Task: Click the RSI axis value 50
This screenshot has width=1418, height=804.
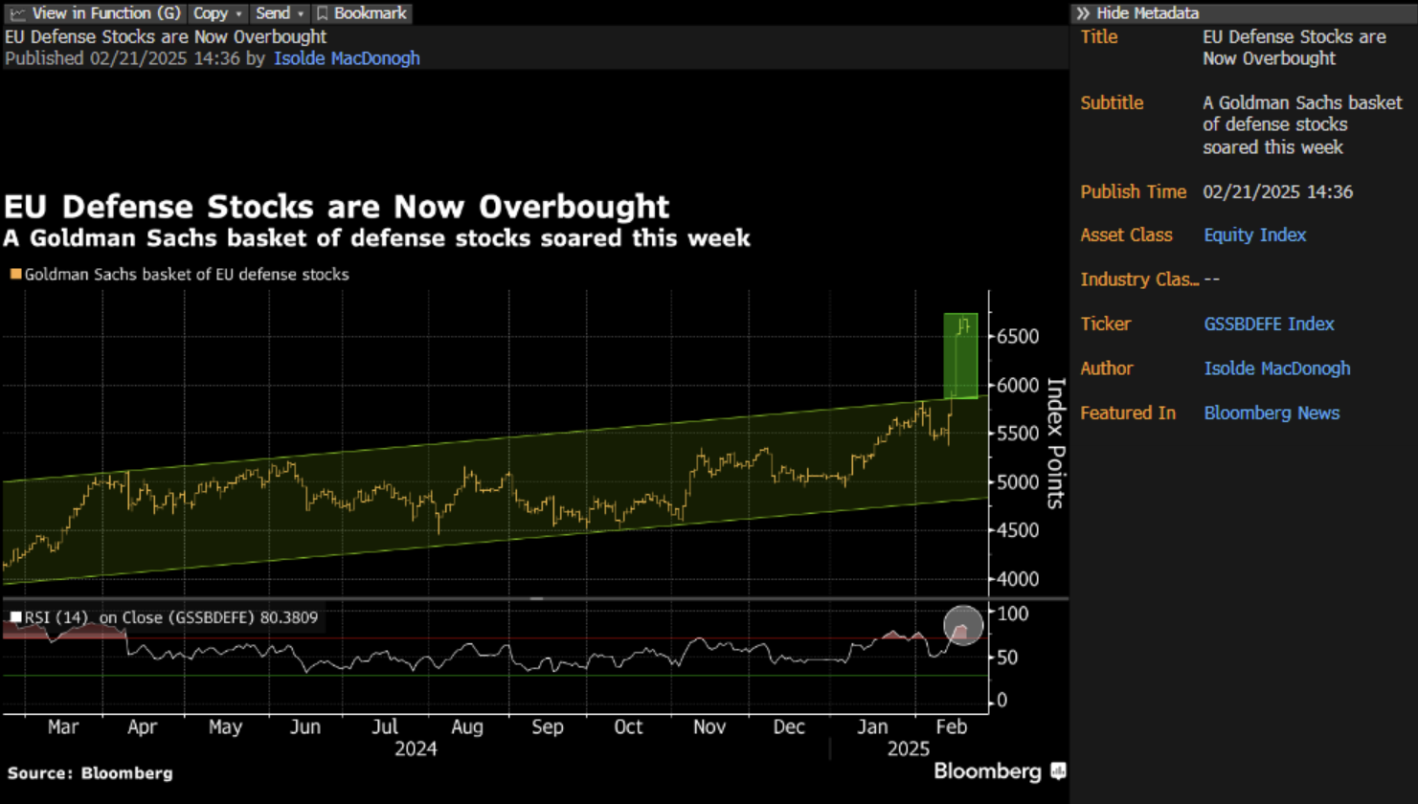Action: coord(1007,658)
